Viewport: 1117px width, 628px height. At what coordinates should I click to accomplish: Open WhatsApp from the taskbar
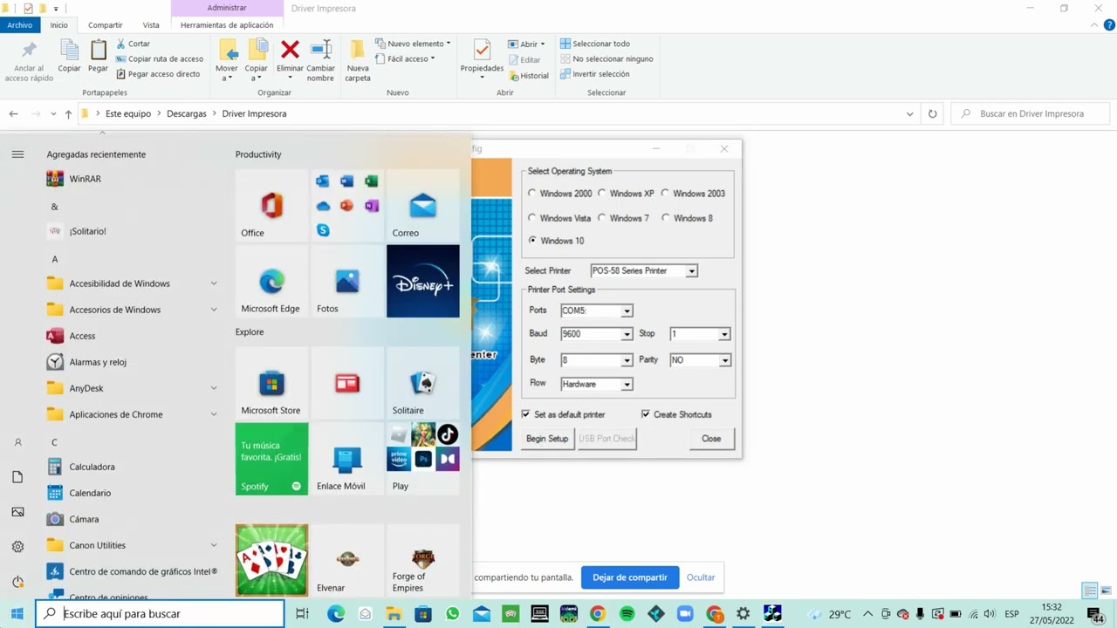(x=452, y=614)
